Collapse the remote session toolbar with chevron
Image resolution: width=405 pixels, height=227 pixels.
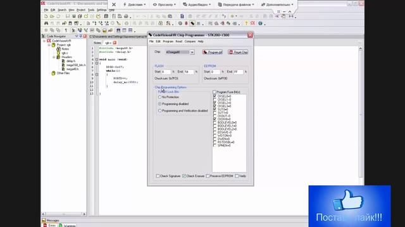tap(290, 11)
